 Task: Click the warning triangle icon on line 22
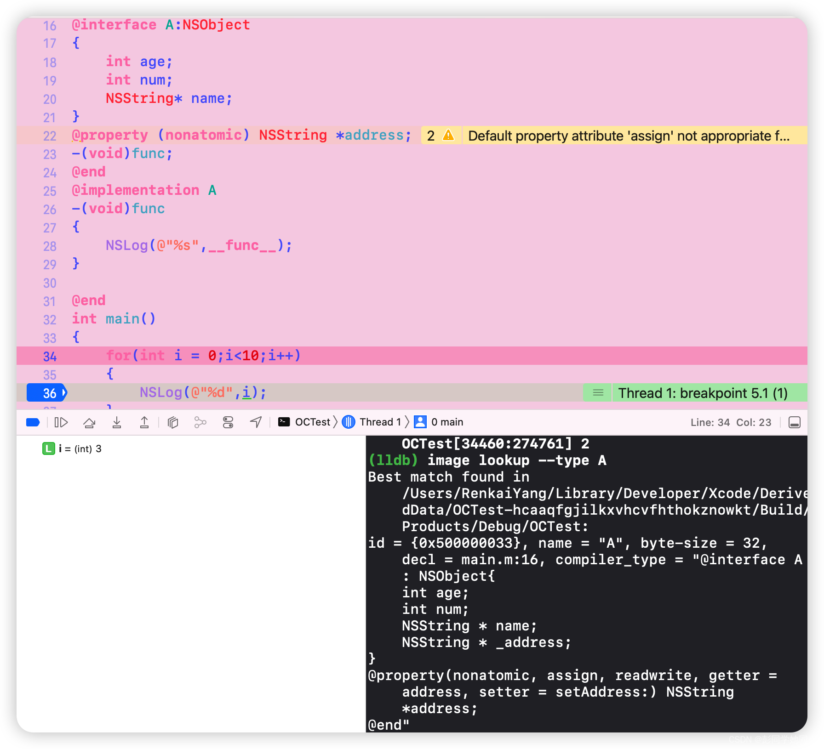[x=448, y=136]
